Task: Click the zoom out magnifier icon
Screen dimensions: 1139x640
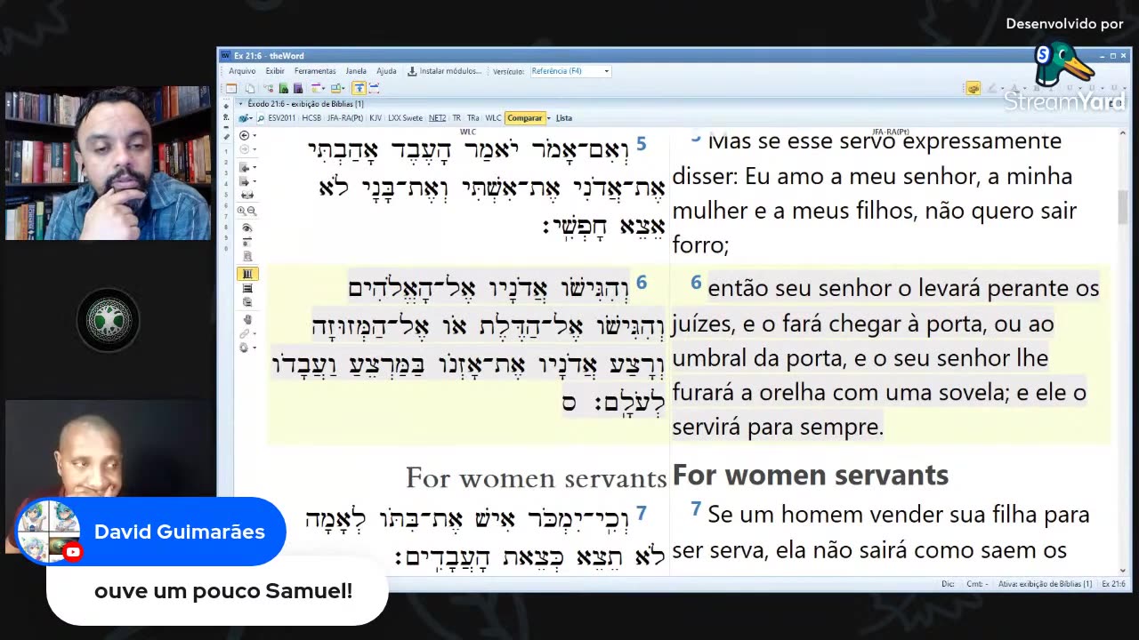Action: (x=252, y=211)
